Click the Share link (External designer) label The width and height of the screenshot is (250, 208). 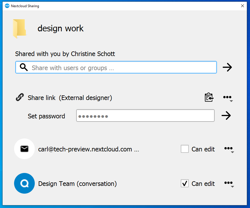tap(70, 98)
